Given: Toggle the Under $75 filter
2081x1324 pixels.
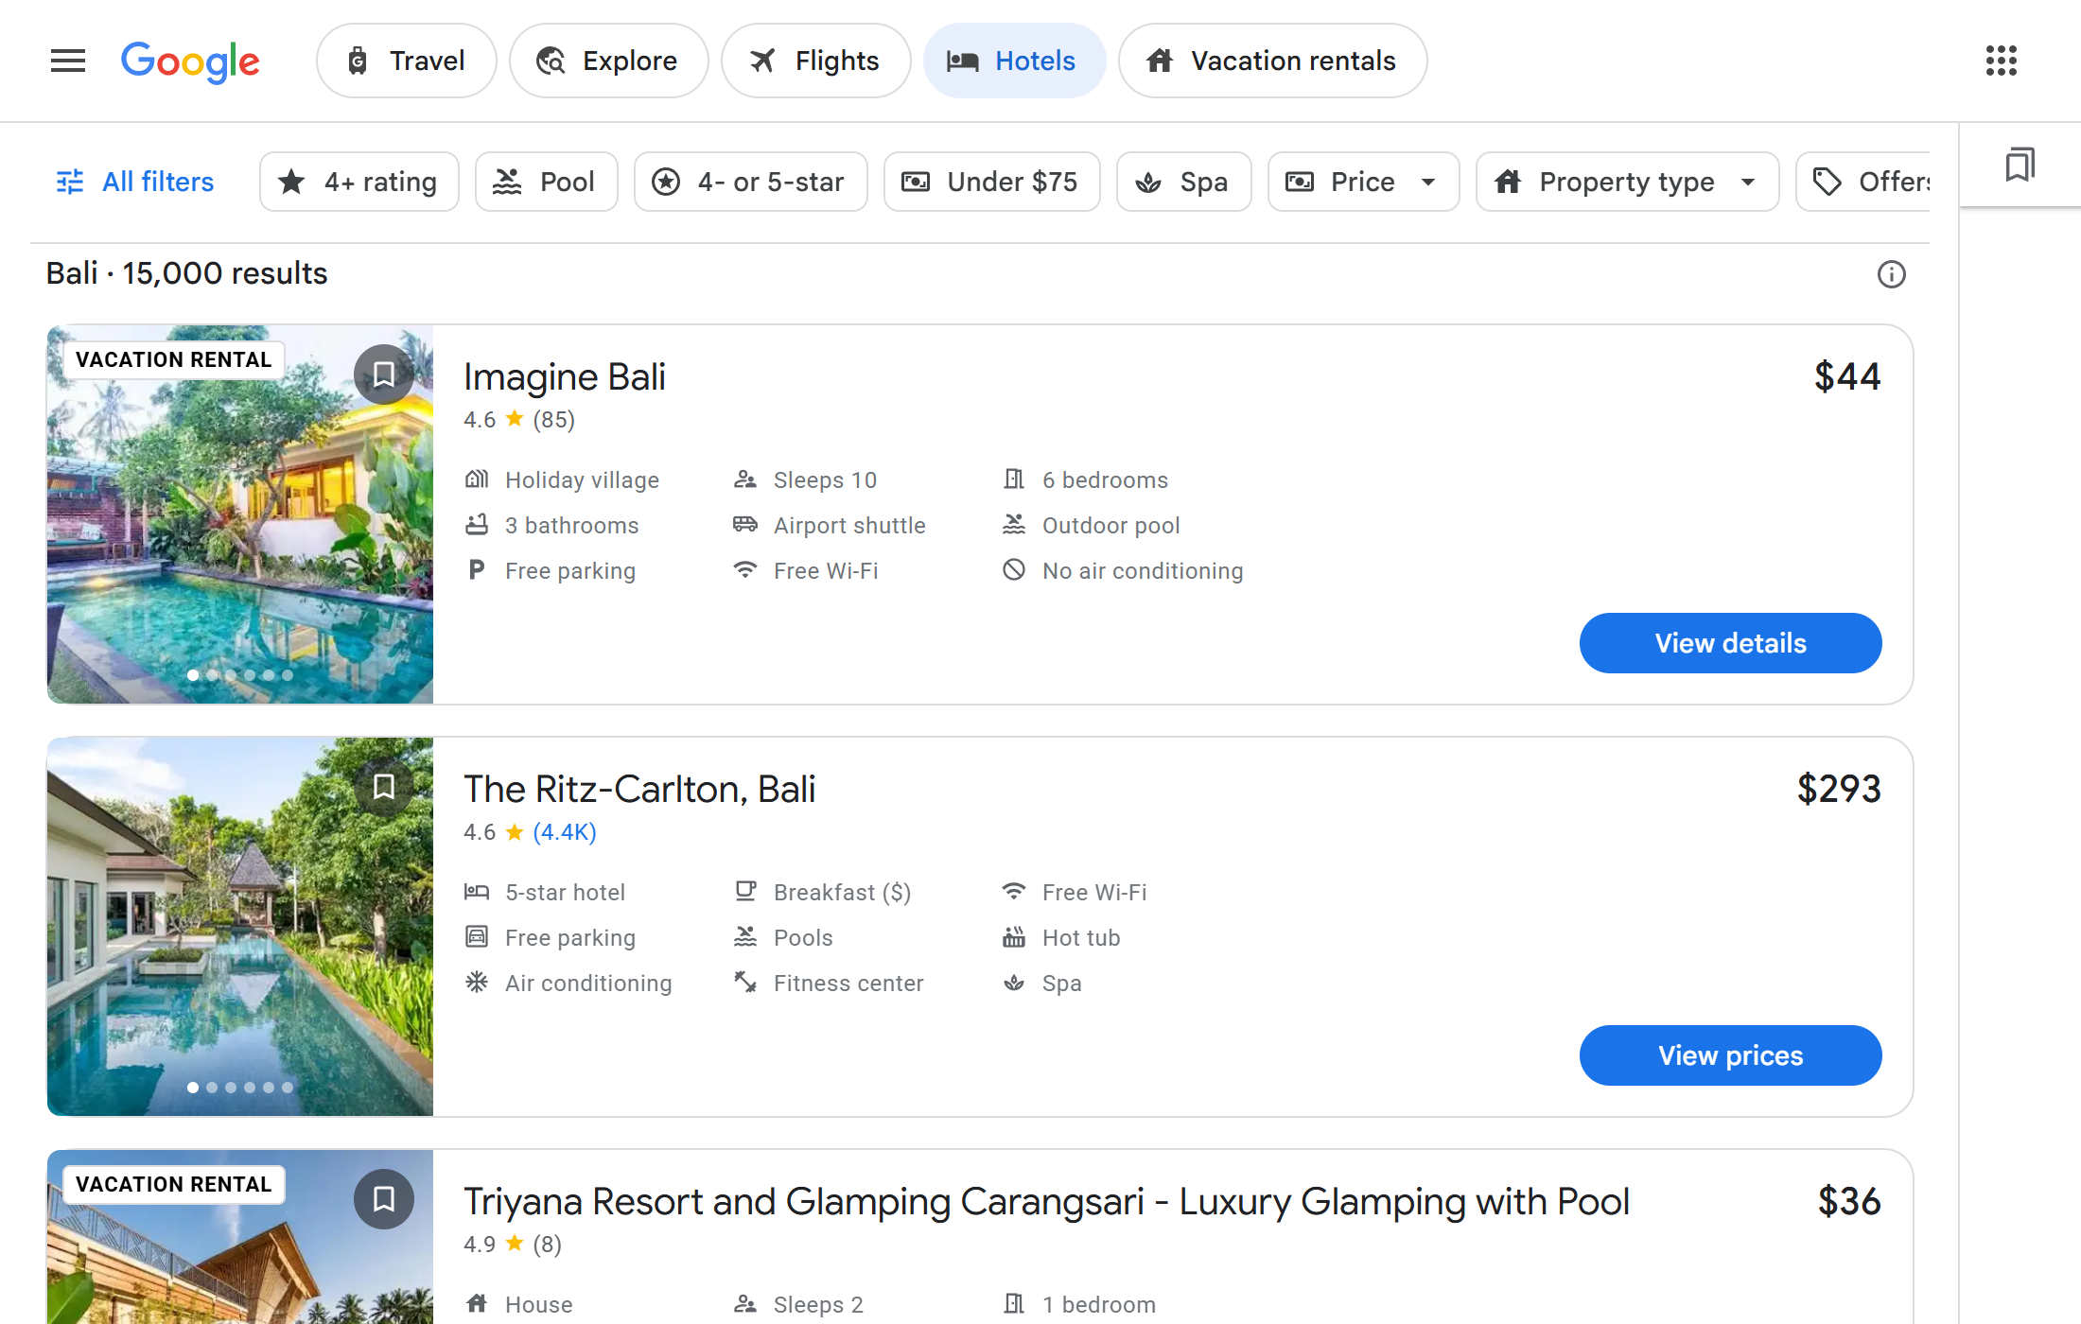Looking at the screenshot, I should pyautogui.click(x=991, y=182).
